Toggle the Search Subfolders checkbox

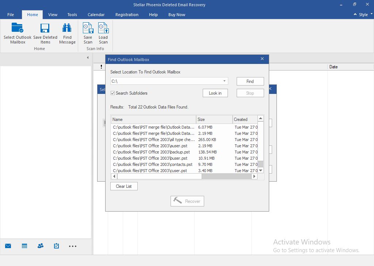click(113, 93)
